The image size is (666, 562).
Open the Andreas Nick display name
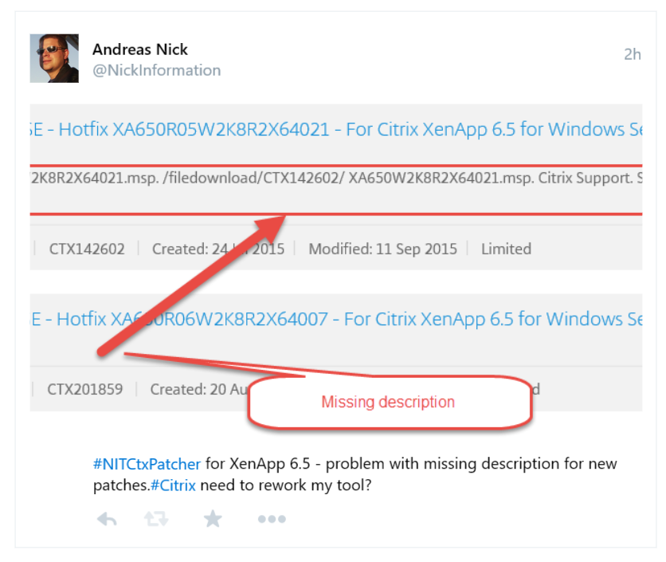pos(140,49)
